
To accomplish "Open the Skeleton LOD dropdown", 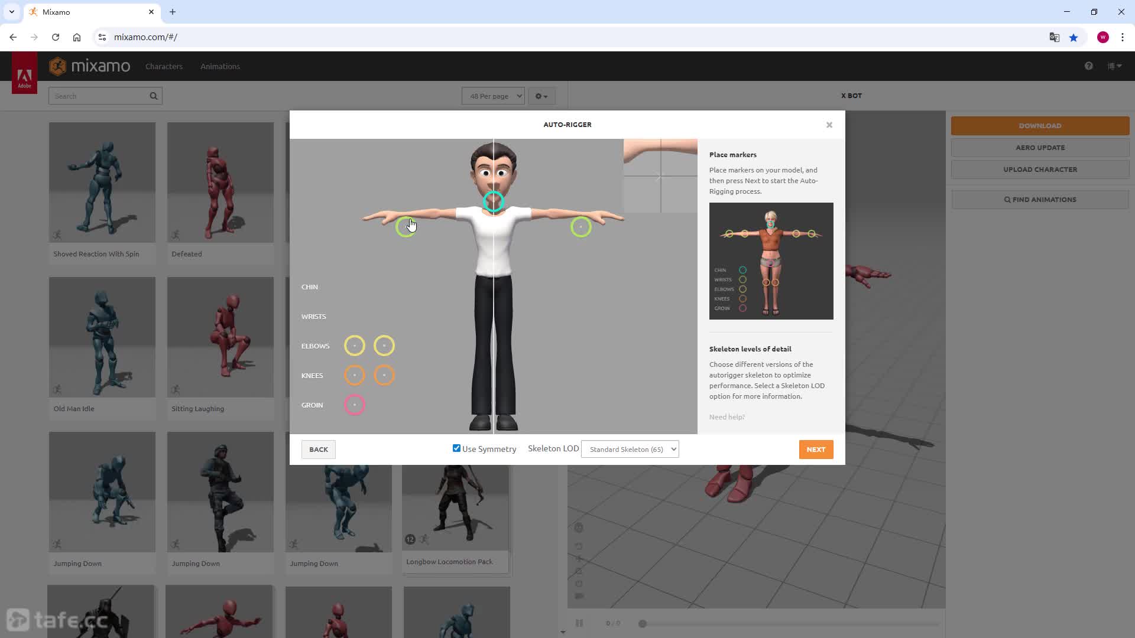I will 630,449.
